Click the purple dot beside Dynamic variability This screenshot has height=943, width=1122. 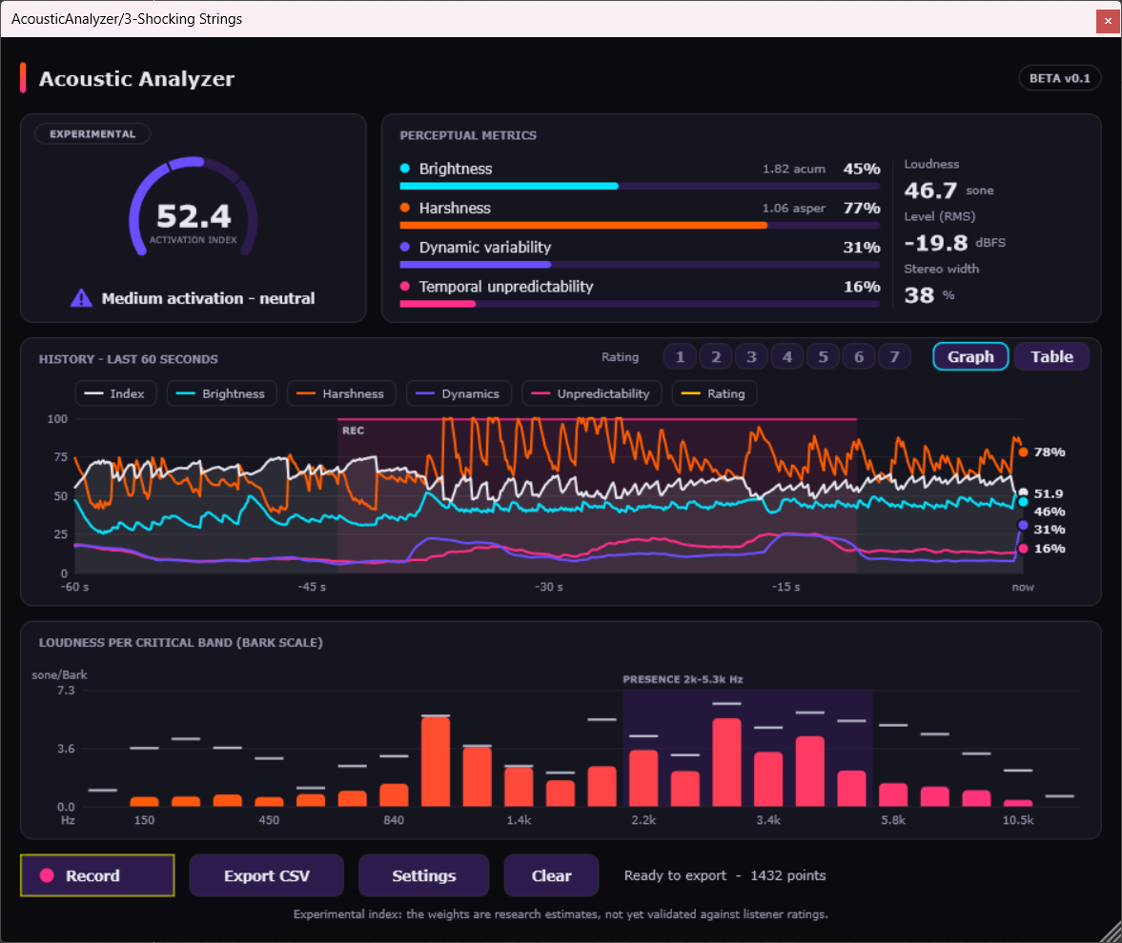click(x=405, y=248)
